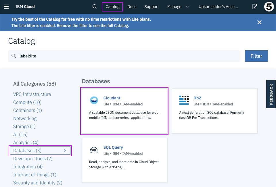Click Db2's Lite • IBM • IAM-enabled tags
The width and height of the screenshot is (276, 187).
(x=213, y=104)
